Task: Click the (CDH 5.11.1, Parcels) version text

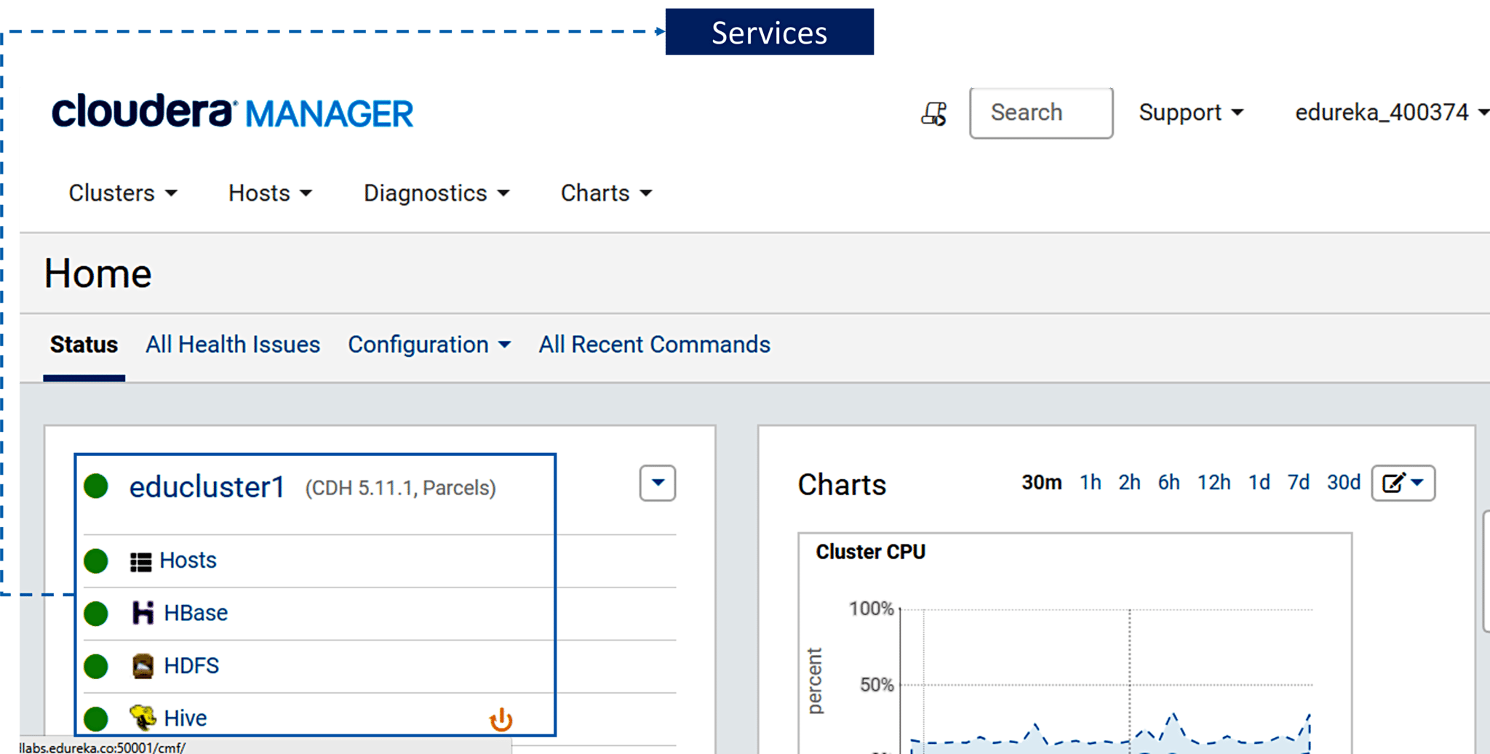Action: (x=400, y=488)
